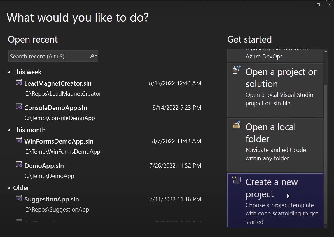Click the path C:\Temp\DemoApp
The image size is (334, 237).
pyautogui.click(x=49, y=176)
